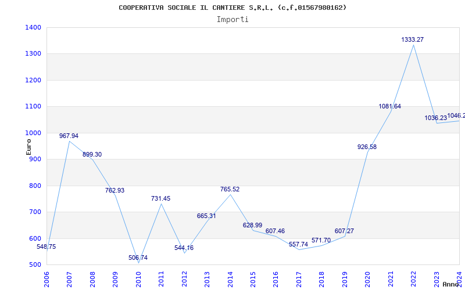Click the 1000 y-axis tick label
The width and height of the screenshot is (465, 290).
(x=33, y=133)
